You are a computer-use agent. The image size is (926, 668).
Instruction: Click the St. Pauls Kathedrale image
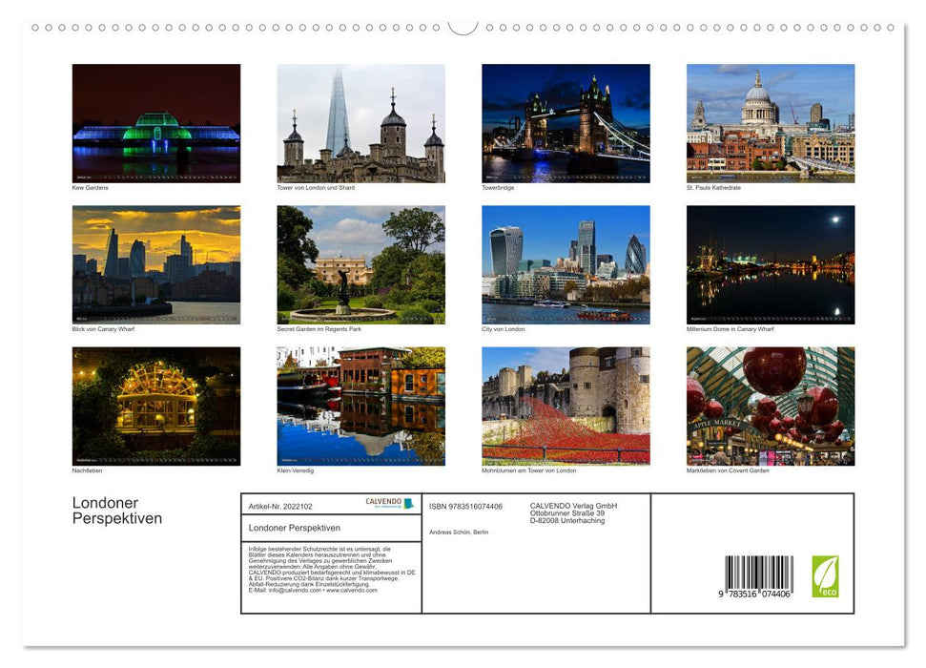coord(771,122)
